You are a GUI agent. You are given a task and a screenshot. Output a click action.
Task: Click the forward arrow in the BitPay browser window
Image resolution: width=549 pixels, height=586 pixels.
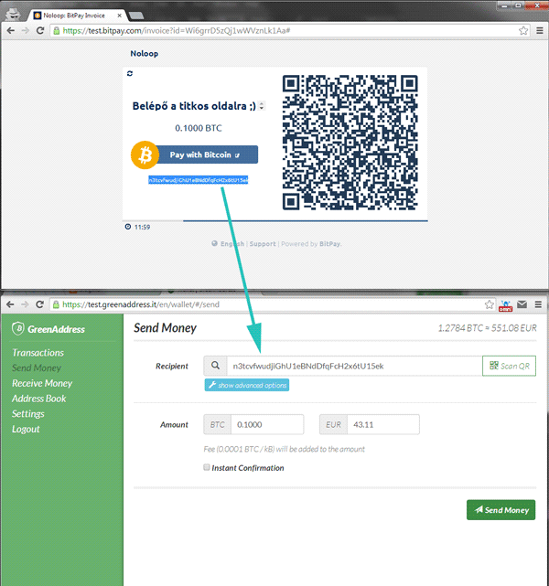point(25,31)
